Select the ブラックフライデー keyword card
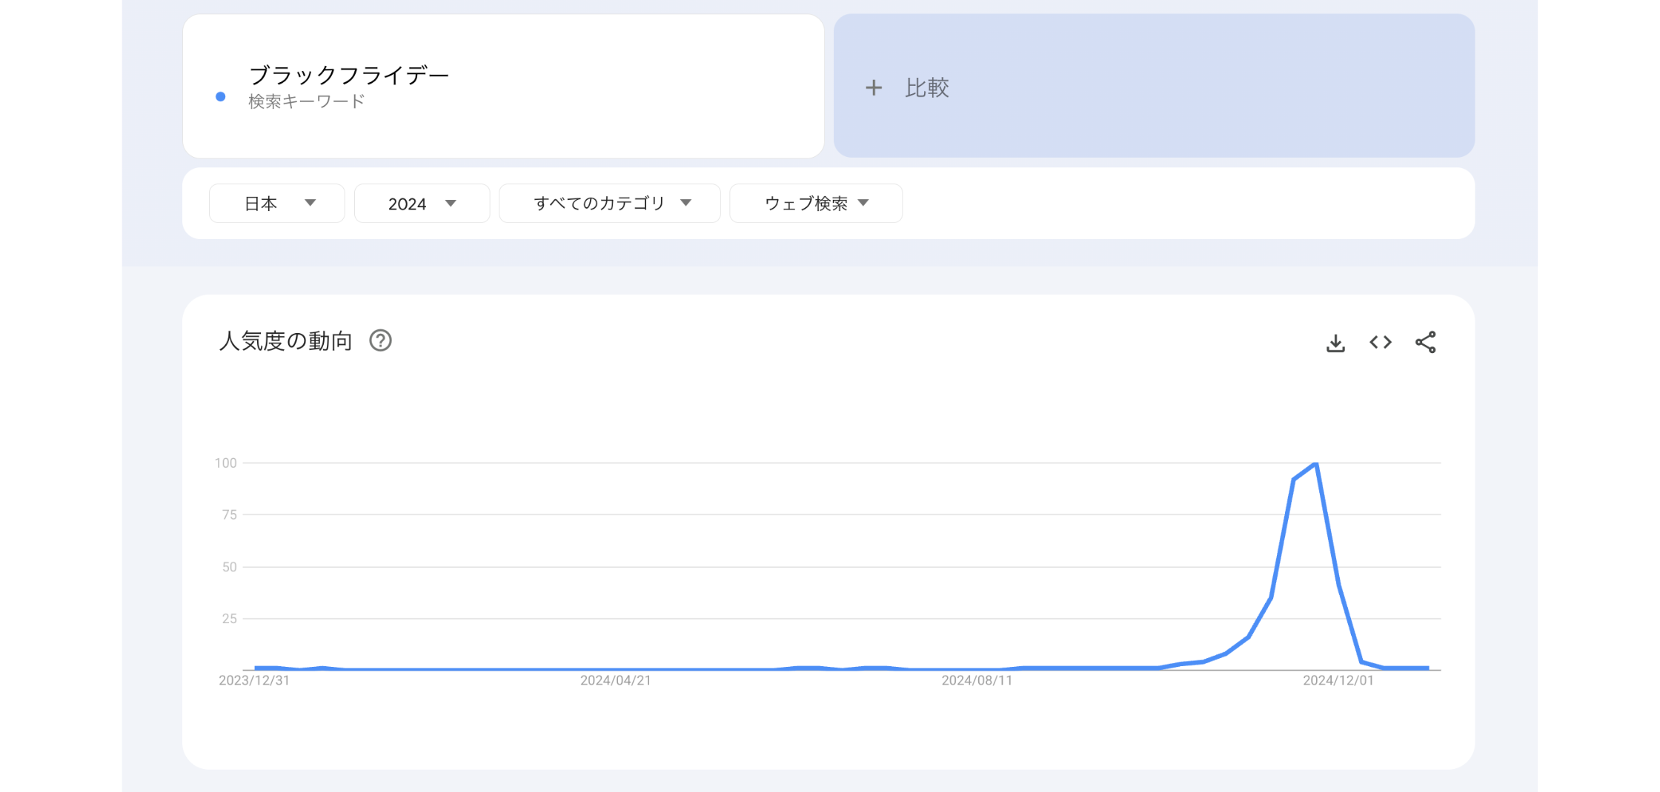The image size is (1660, 792). [504, 86]
